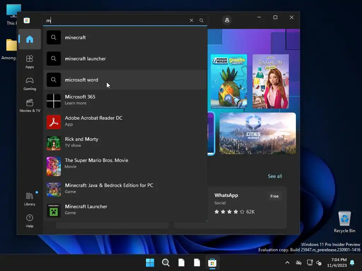Go to Gaming section in sidebar
The image size is (362, 271).
tap(30, 84)
